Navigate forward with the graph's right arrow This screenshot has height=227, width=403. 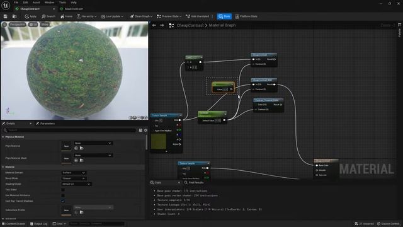point(162,25)
